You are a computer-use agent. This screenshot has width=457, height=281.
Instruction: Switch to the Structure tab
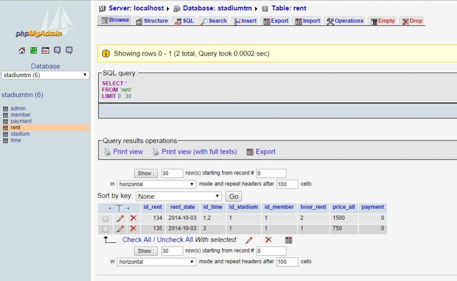pyautogui.click(x=152, y=21)
